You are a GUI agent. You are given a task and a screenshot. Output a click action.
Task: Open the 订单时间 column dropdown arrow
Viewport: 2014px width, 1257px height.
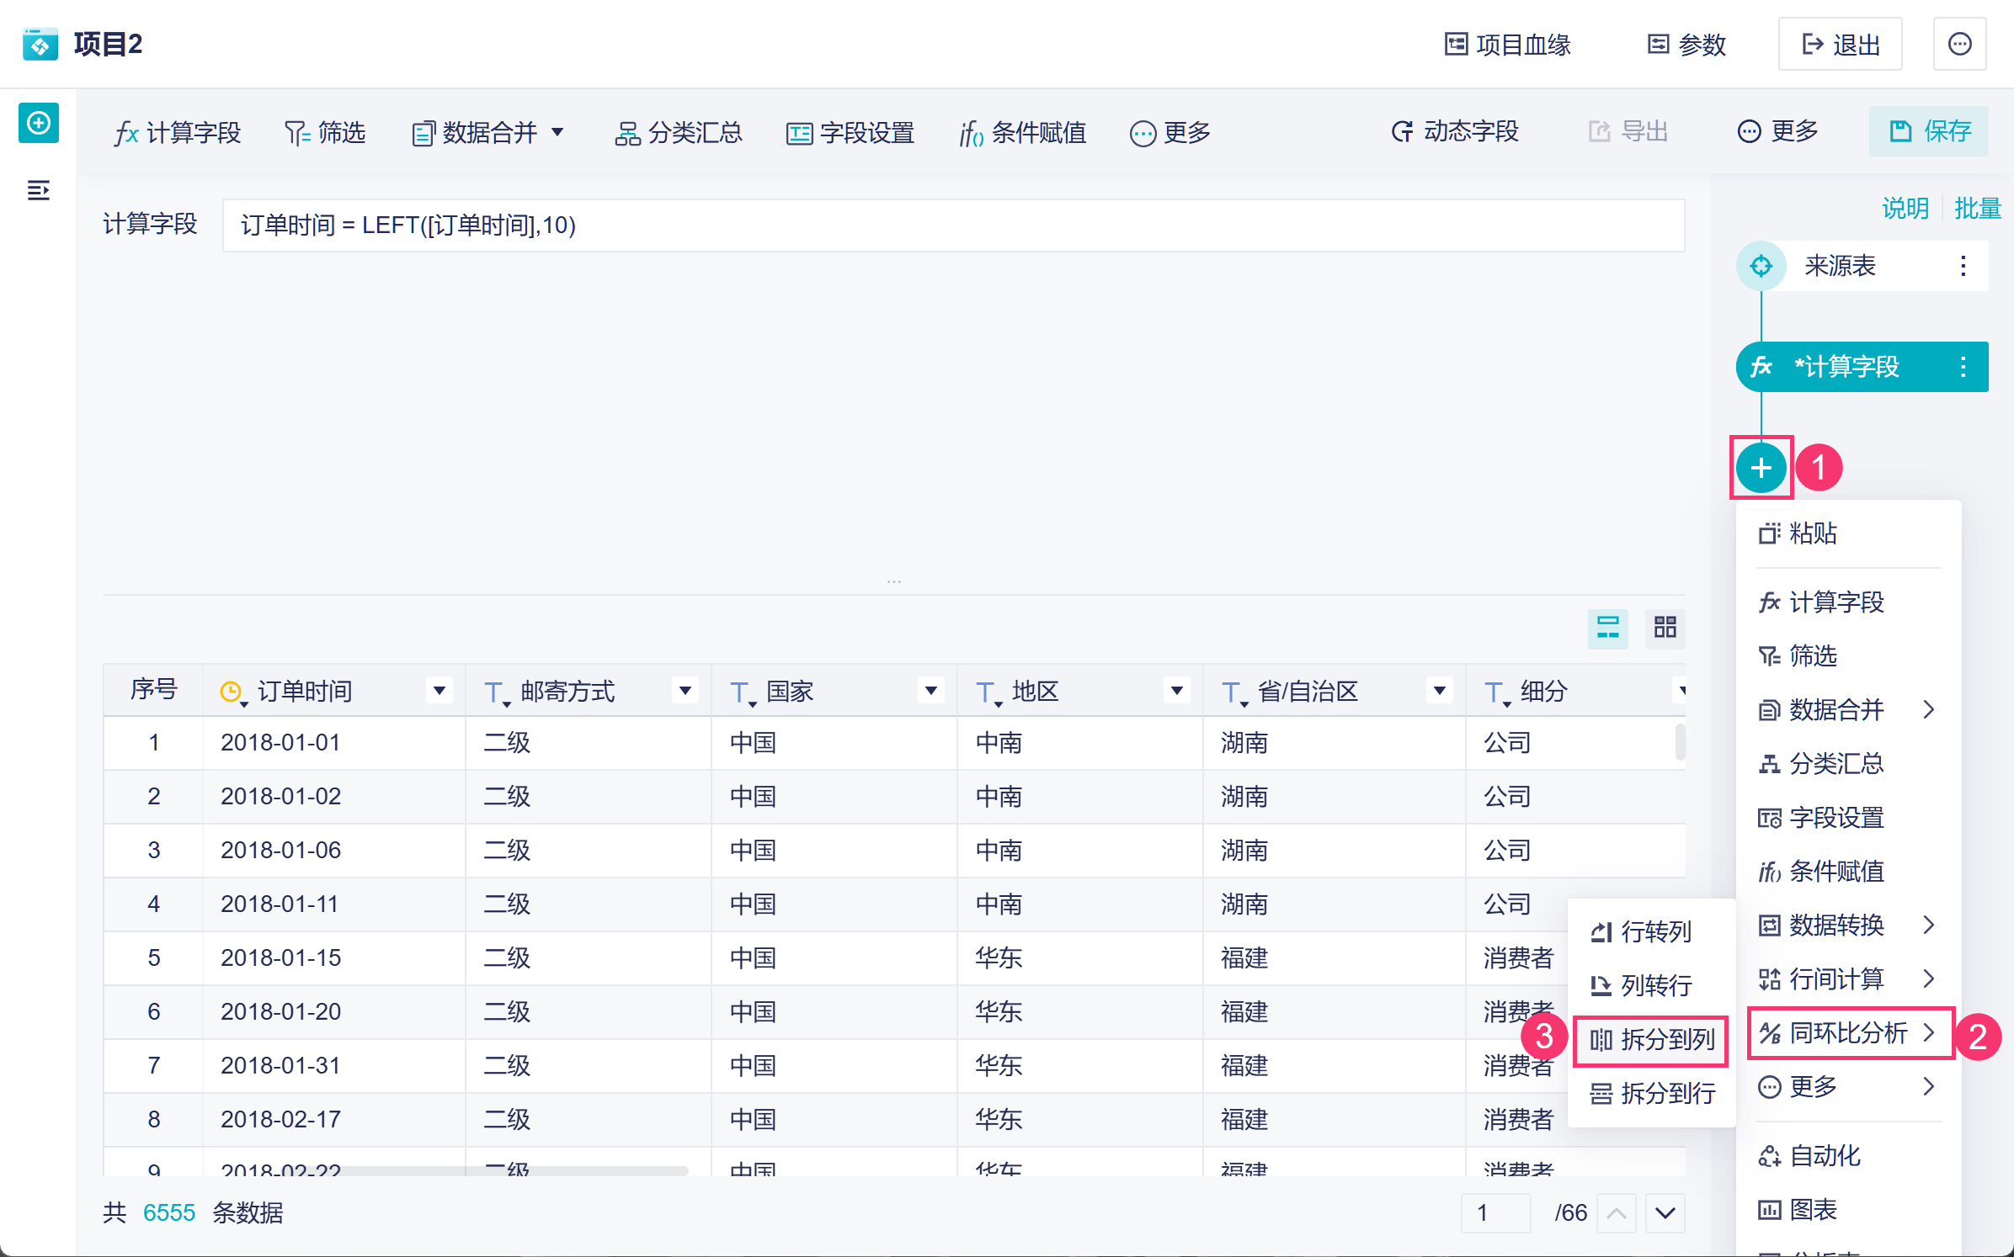[439, 692]
